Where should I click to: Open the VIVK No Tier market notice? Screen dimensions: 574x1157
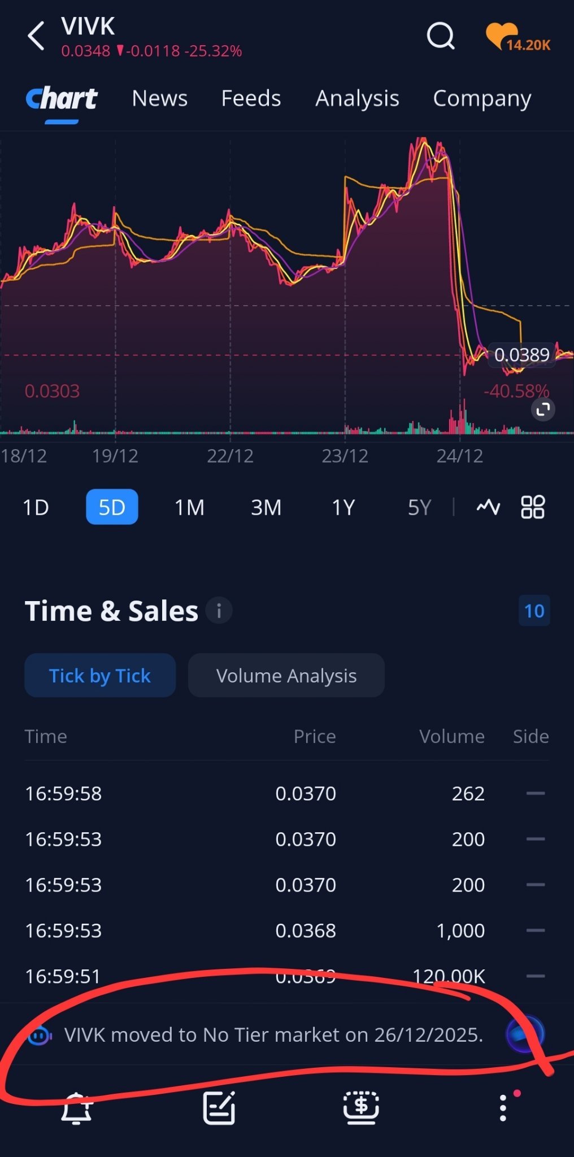pos(274,1034)
